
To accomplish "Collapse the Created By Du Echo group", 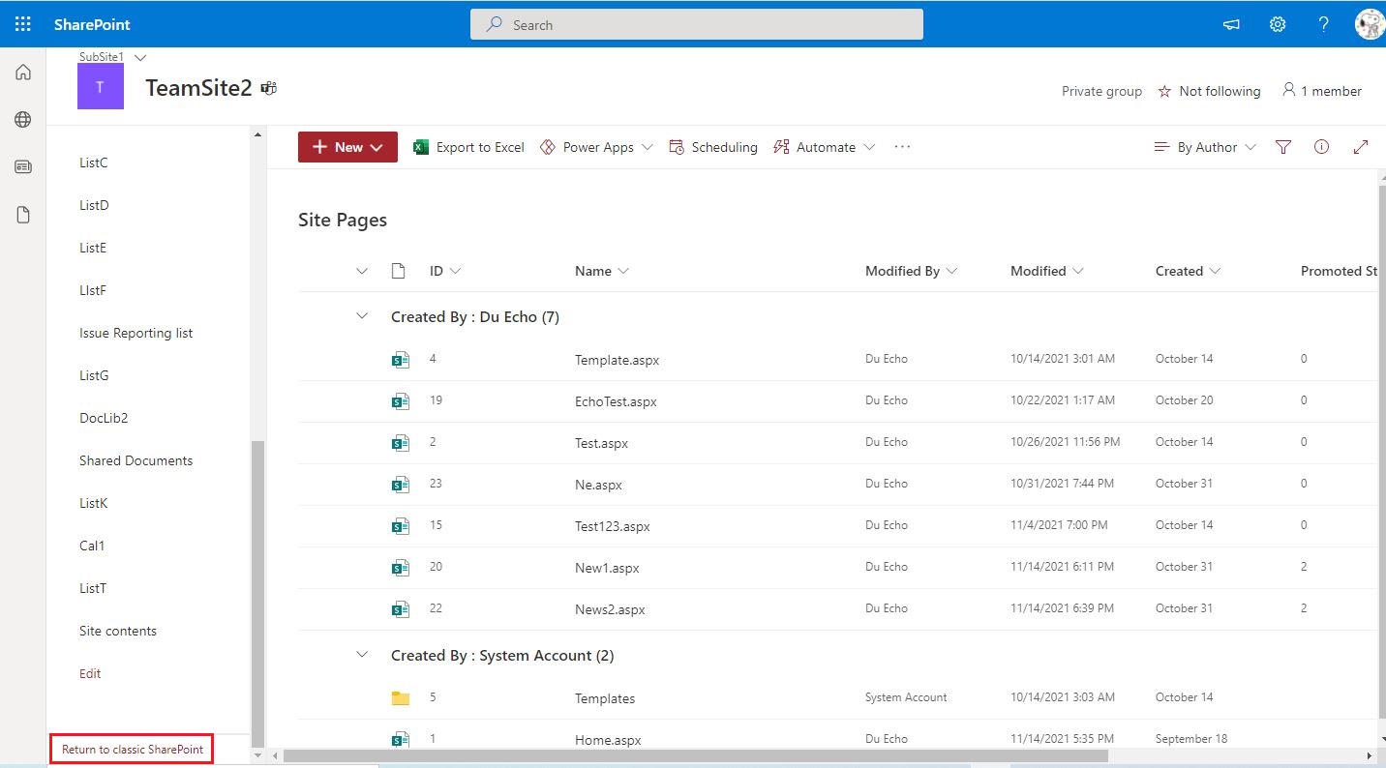I will point(362,316).
